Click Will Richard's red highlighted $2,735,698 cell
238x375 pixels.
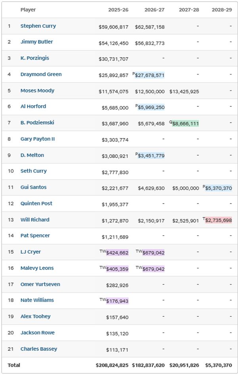[x=218, y=220]
